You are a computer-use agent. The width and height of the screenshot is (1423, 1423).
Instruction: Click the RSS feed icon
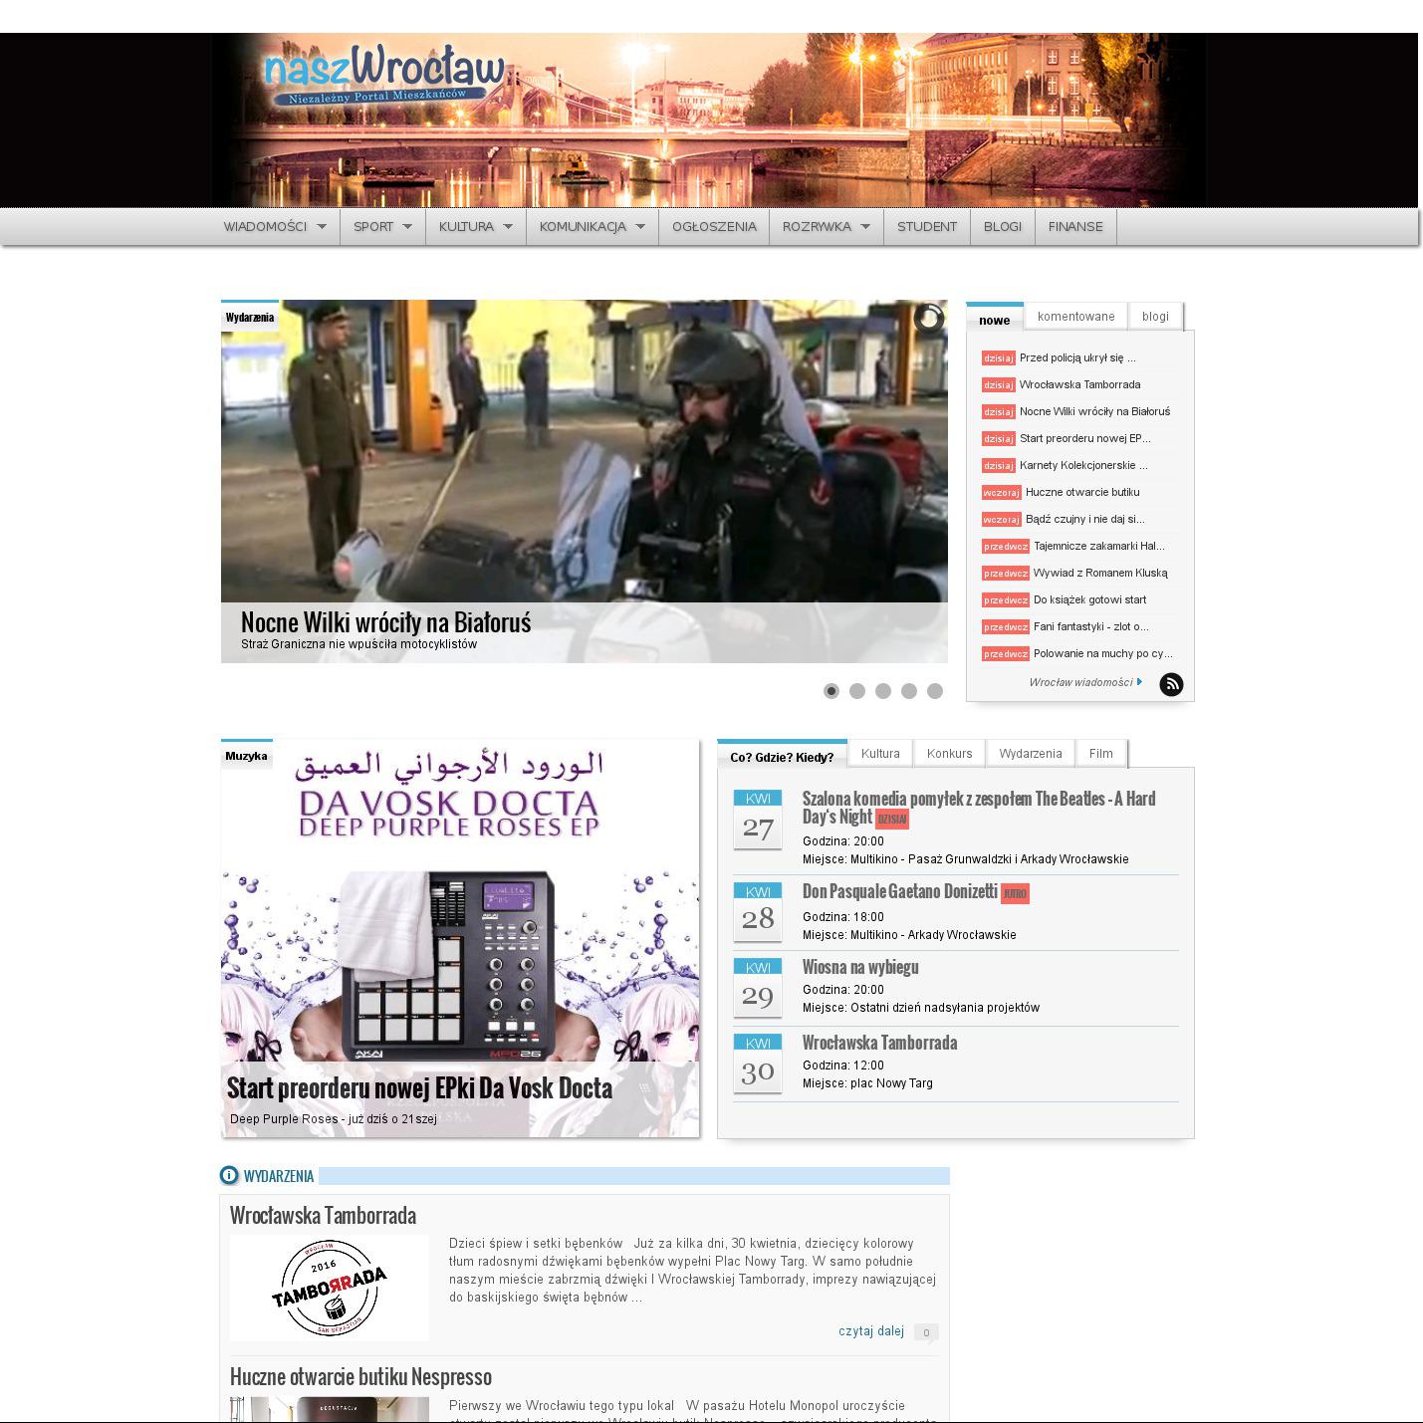pyautogui.click(x=1171, y=684)
